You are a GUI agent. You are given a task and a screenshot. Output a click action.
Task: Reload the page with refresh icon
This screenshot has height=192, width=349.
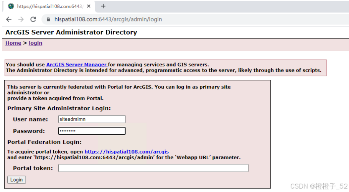tap(33, 19)
